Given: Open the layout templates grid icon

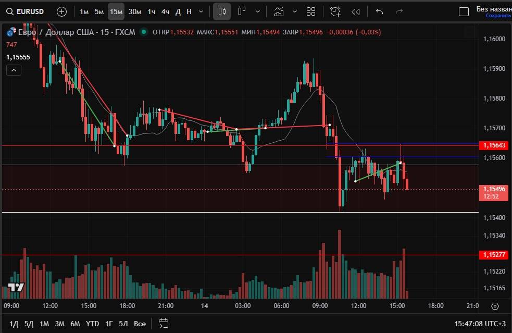Looking at the screenshot, I should [x=311, y=11].
